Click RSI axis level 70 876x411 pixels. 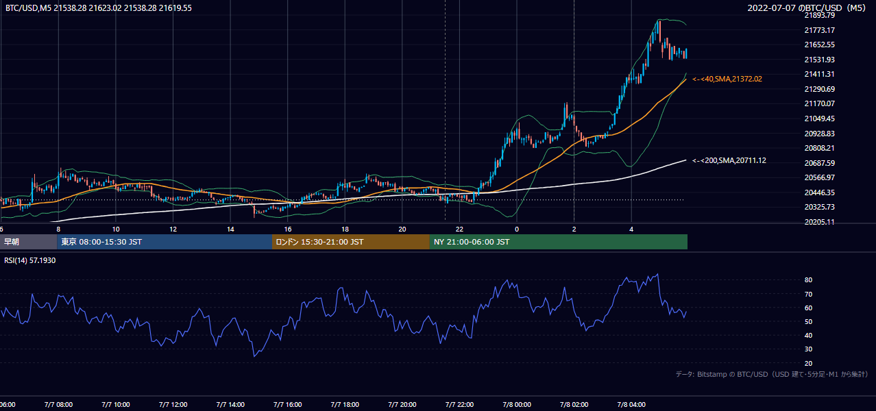pos(808,294)
